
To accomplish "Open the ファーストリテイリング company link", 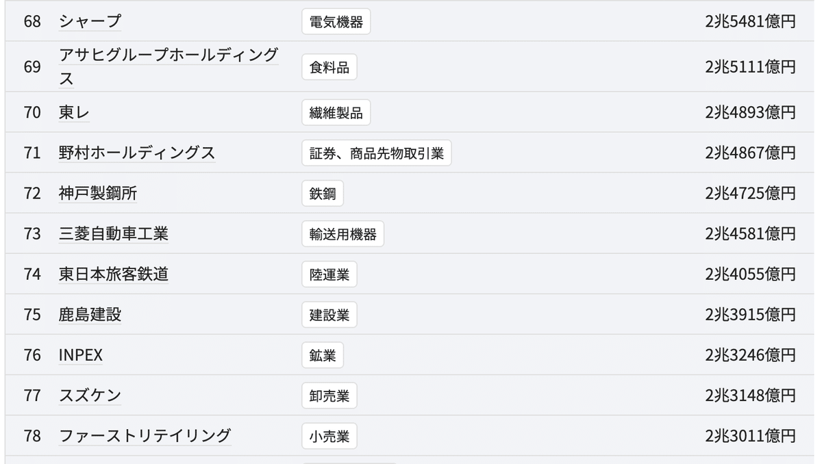I will click(x=145, y=436).
